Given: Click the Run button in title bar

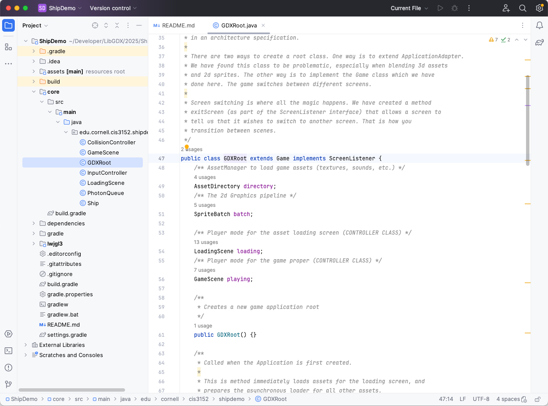Looking at the screenshot, I should coord(440,8).
